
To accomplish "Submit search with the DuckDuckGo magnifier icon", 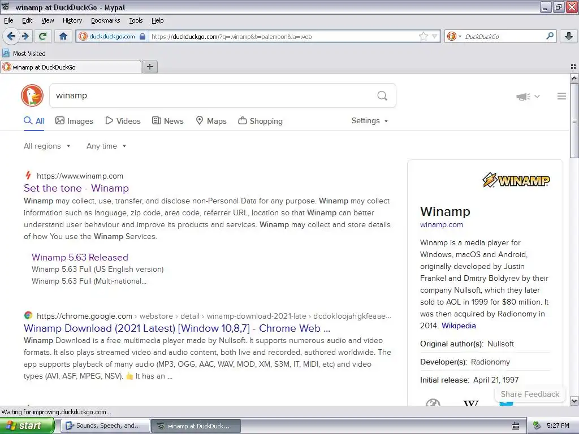I will click(382, 96).
